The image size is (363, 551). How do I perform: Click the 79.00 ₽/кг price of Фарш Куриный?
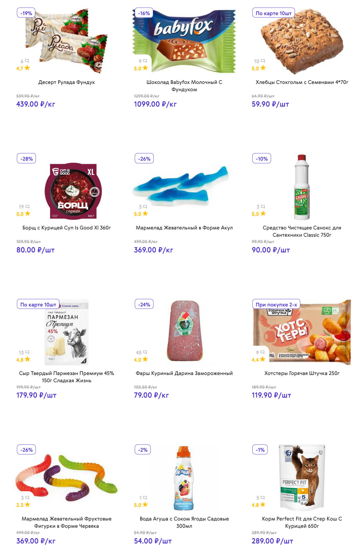click(x=151, y=395)
